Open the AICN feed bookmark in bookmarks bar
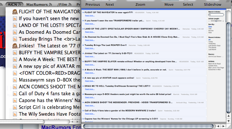 pos(14,5)
